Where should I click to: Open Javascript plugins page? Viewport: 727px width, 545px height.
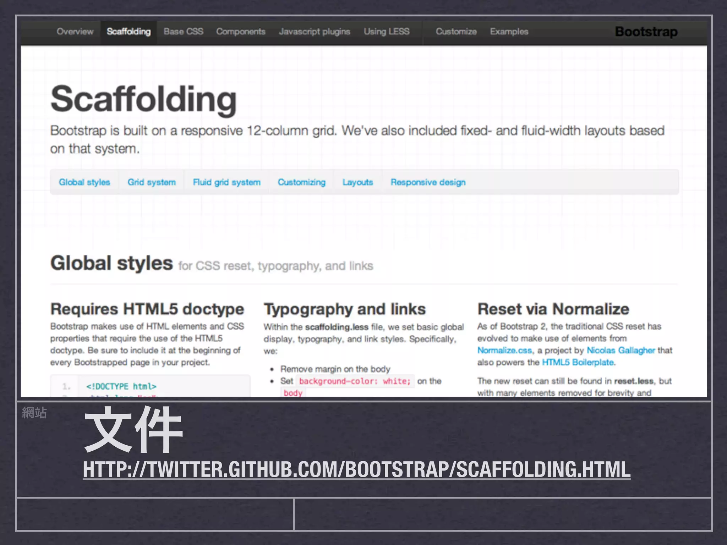[315, 32]
